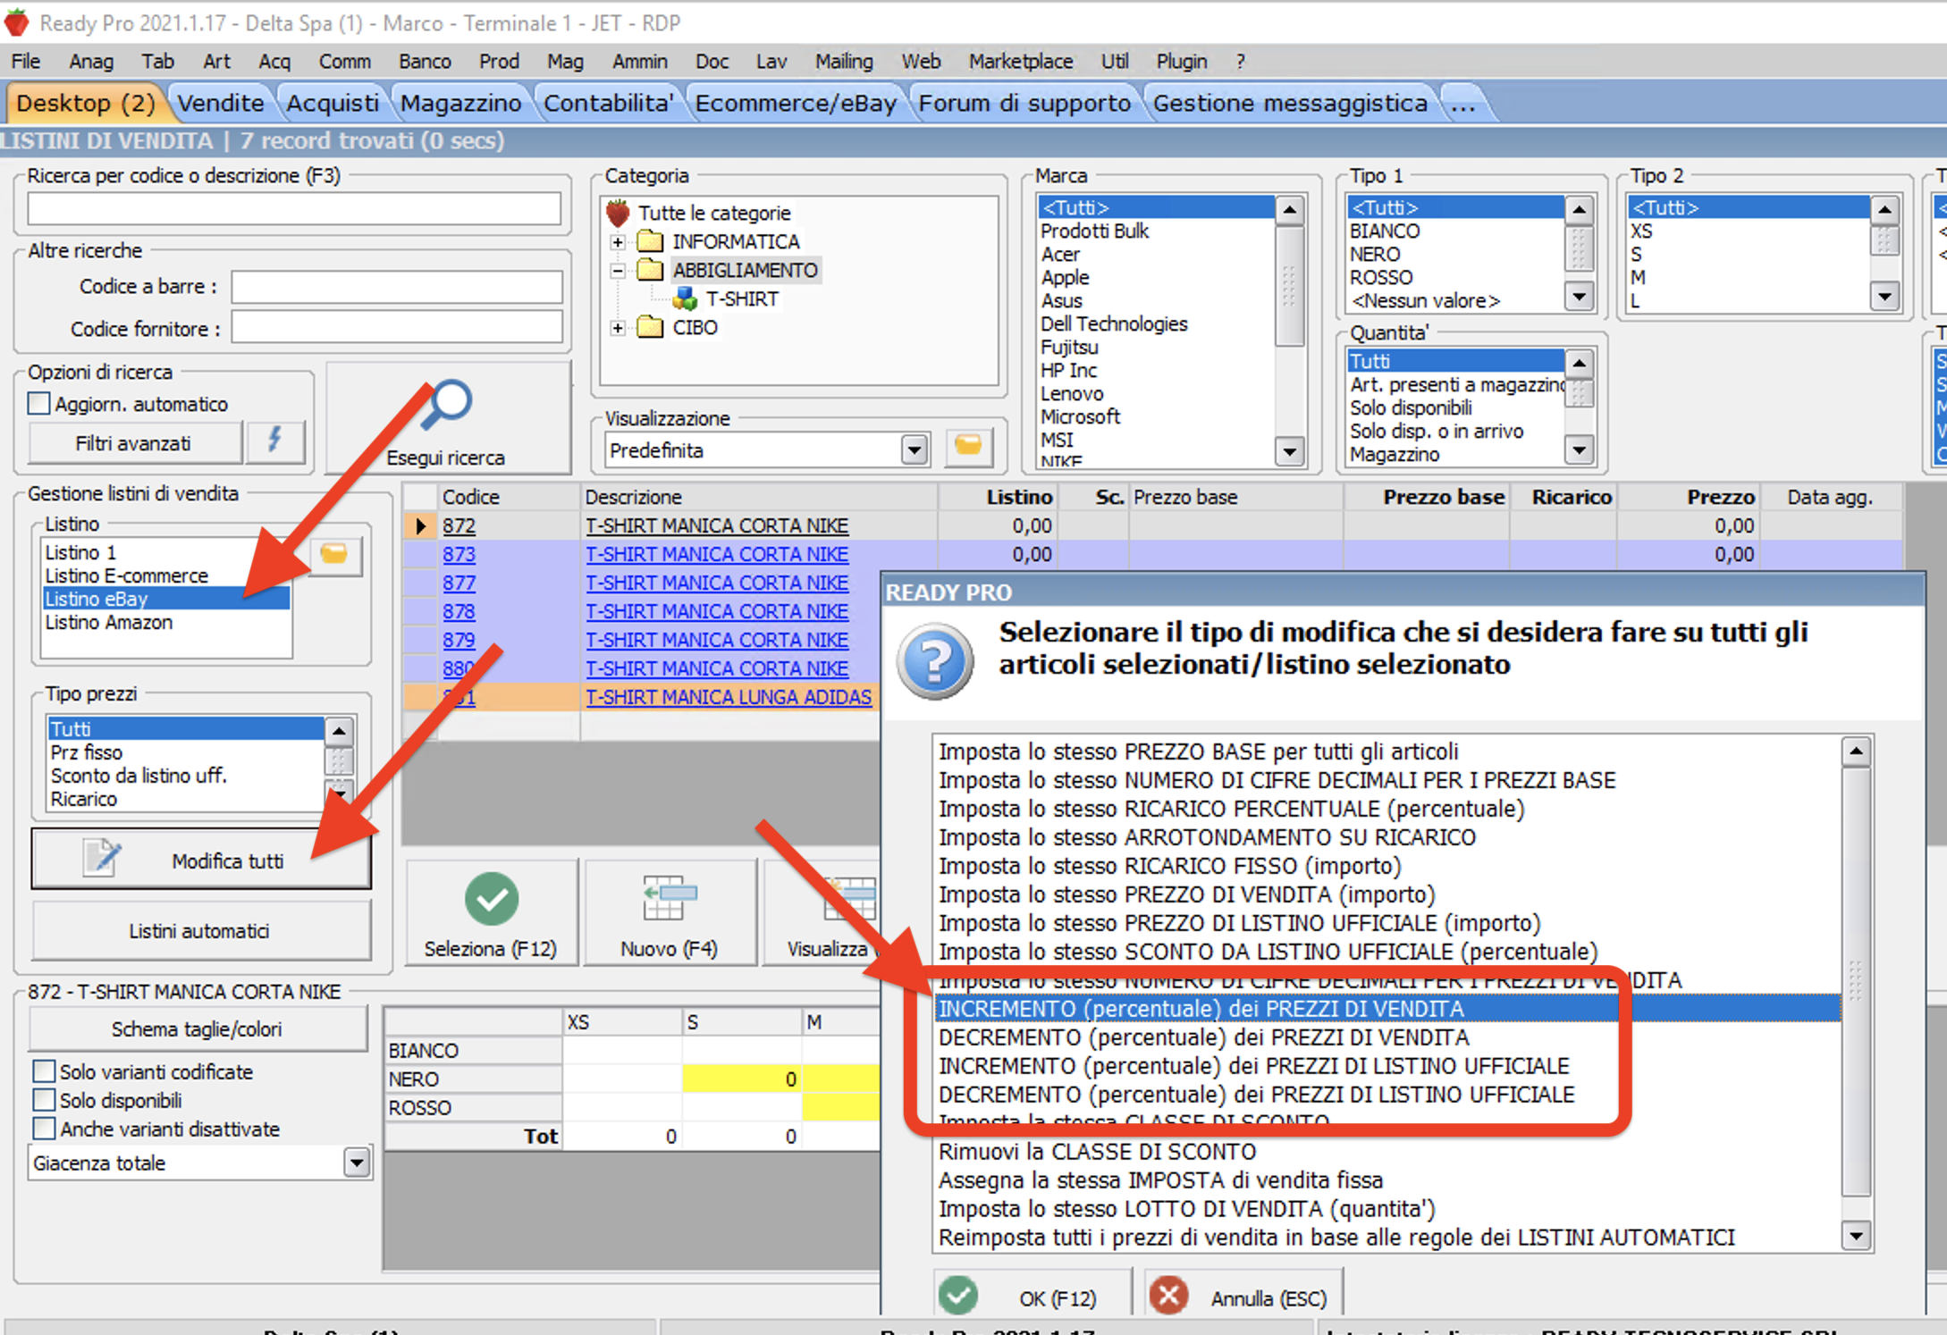Viewport: 1947px width, 1335px height.
Task: Click the CIBO folder icon
Action: pyautogui.click(x=650, y=327)
